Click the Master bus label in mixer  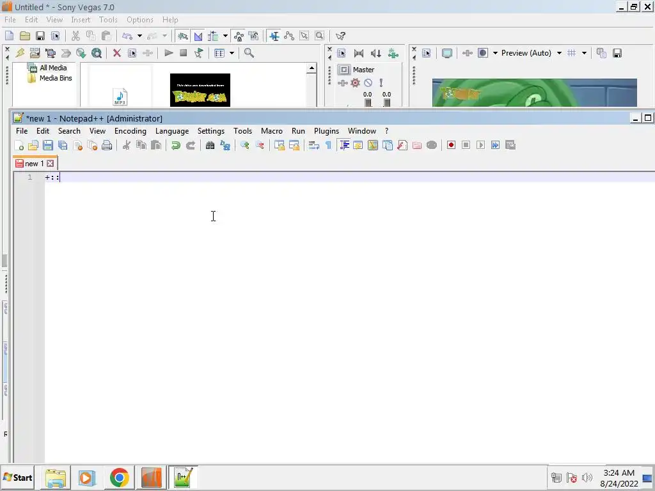[x=363, y=70]
